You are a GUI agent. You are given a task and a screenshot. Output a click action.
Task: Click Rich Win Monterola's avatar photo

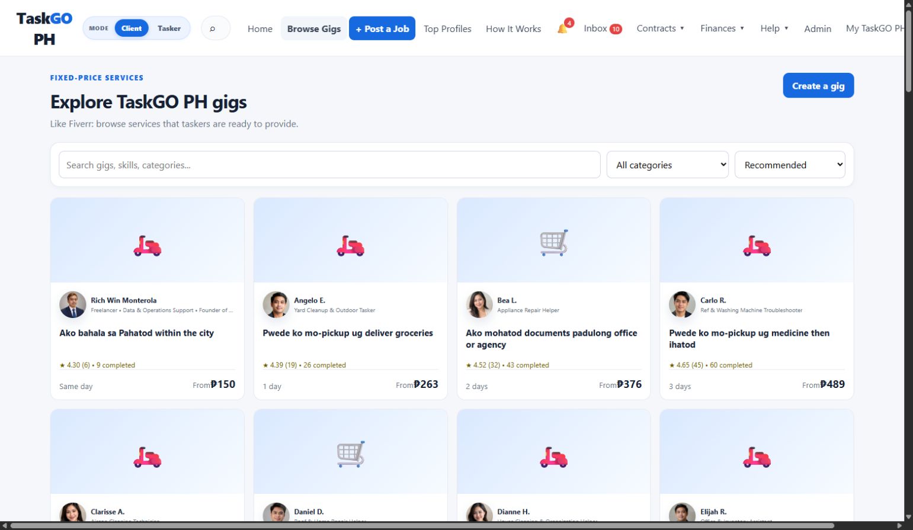click(x=73, y=305)
